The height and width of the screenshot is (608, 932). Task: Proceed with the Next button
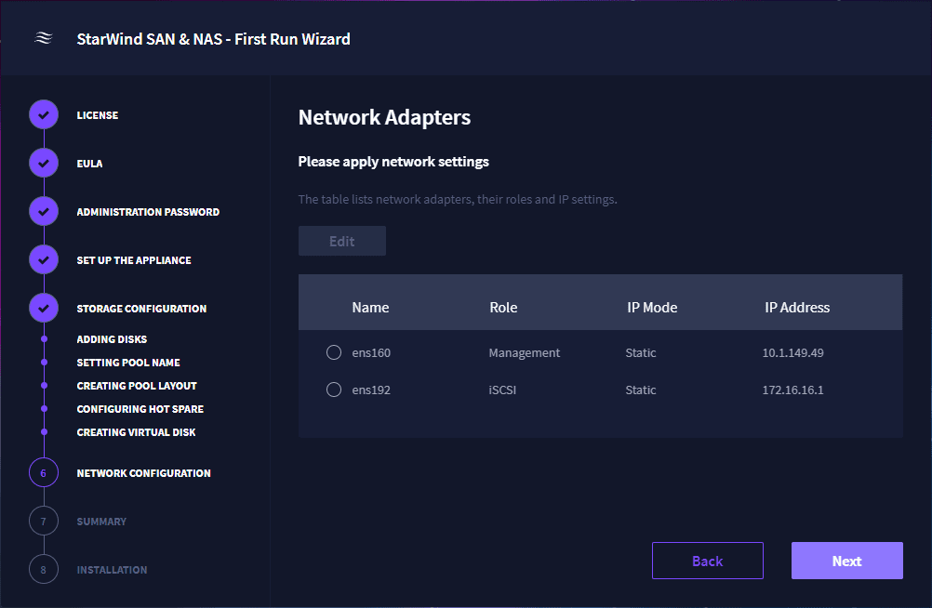point(847,561)
